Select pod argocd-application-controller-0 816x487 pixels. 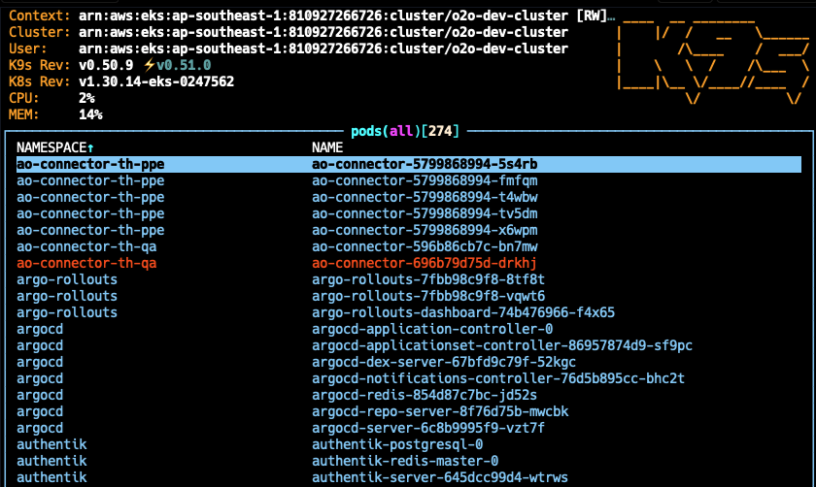(409, 329)
